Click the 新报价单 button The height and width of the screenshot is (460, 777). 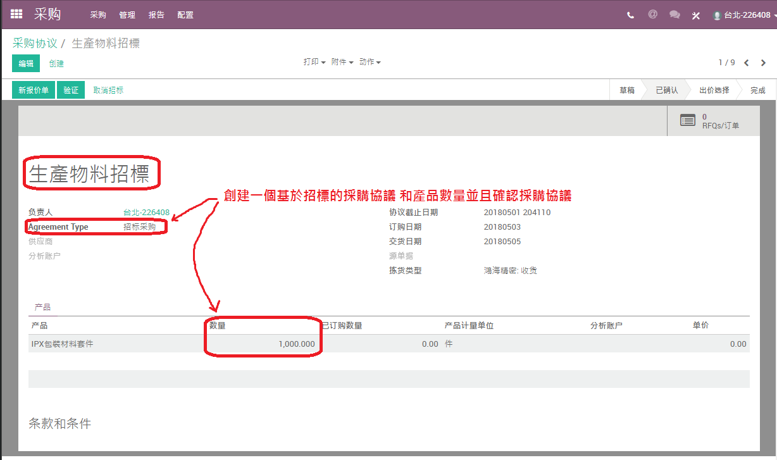(34, 90)
